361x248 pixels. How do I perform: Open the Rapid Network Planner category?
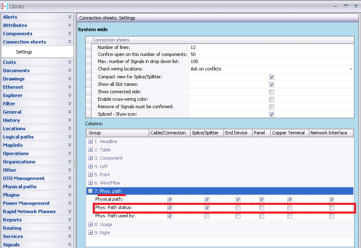coord(37,212)
